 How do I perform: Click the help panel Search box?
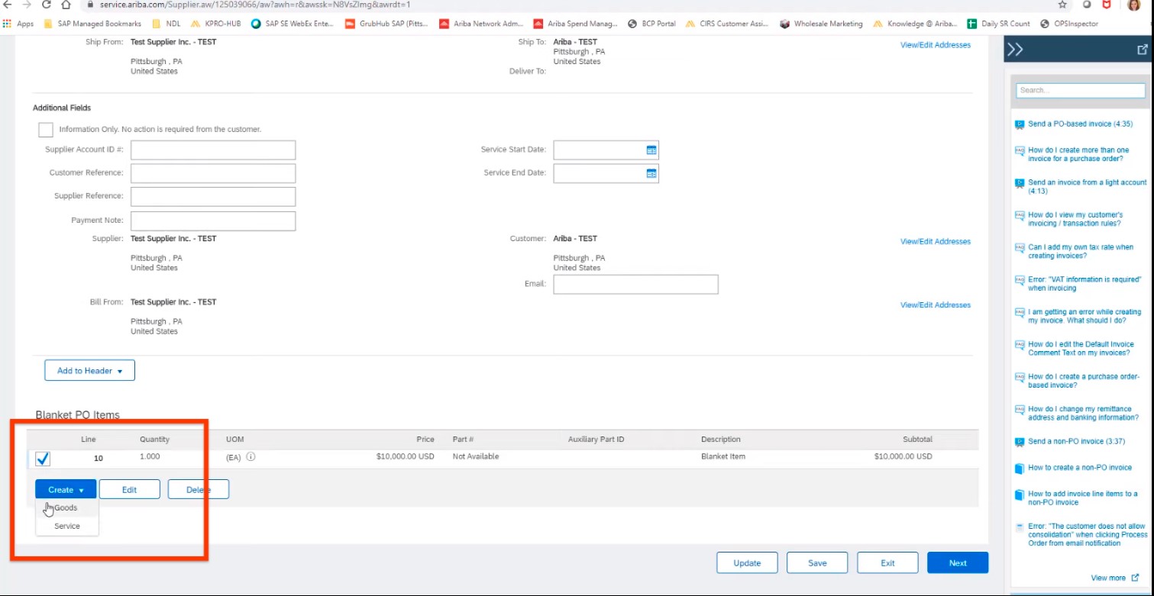coord(1081,90)
